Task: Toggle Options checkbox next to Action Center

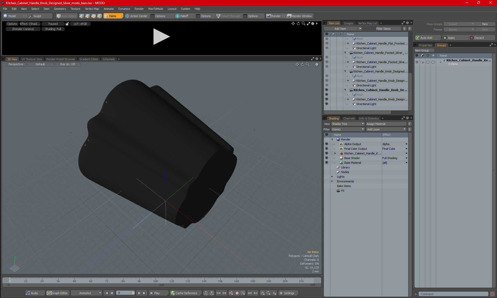Action: pyautogui.click(x=153, y=16)
